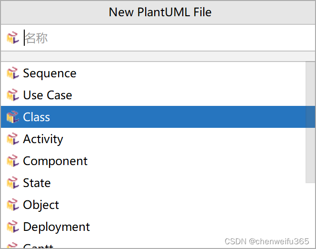Select the Activity diagram template
This screenshot has width=316, height=249.
pos(153,139)
